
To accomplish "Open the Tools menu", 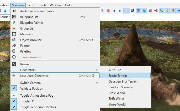I will 43,5.
